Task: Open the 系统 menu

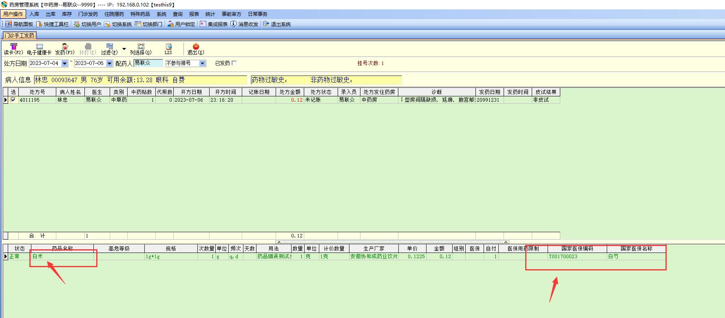Action: (x=161, y=14)
